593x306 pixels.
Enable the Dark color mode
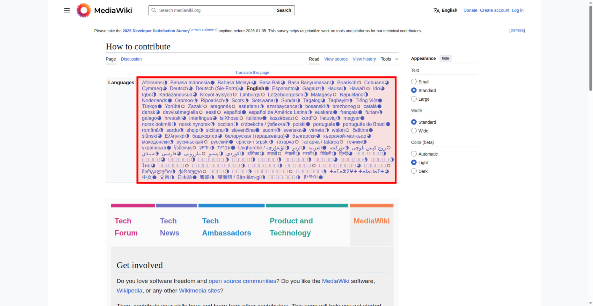(x=414, y=171)
